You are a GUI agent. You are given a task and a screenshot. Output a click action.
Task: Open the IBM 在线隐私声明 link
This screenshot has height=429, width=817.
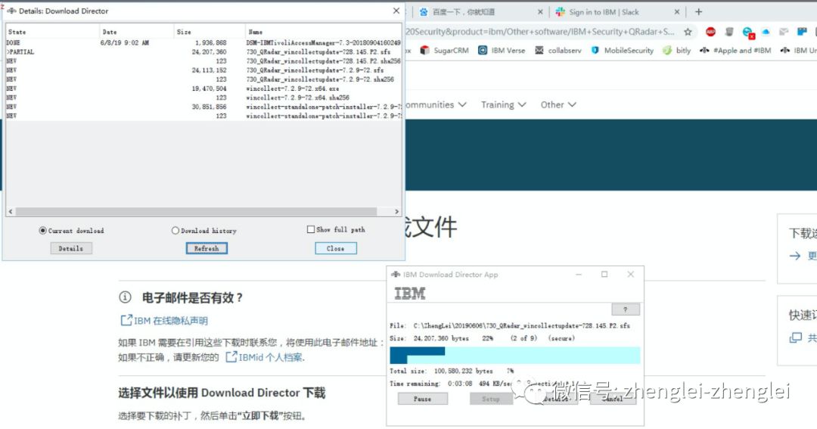pos(171,321)
